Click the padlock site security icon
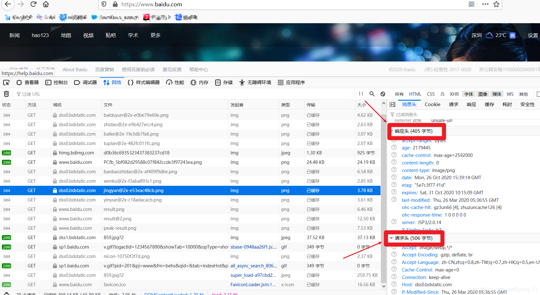This screenshot has width=540, height=295. [x=115, y=4]
